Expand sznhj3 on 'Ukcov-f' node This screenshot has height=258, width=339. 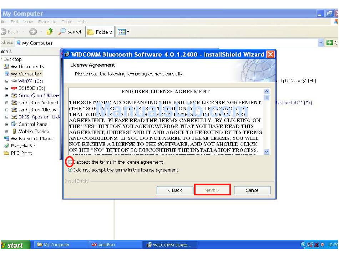click(x=7, y=110)
